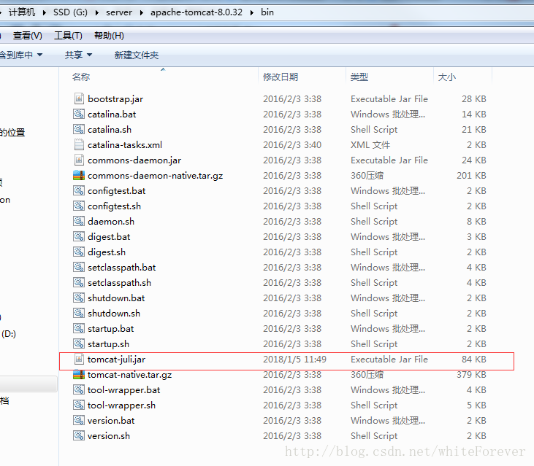Select the file name shutdown.bat
This screenshot has height=466, width=534.
point(116,298)
